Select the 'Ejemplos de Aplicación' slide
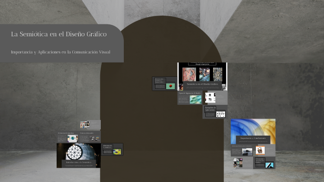Screen dimensions: 324x182 (215, 112)
